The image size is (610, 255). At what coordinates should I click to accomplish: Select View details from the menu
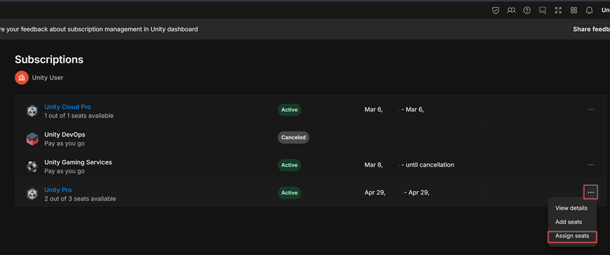[x=571, y=208]
